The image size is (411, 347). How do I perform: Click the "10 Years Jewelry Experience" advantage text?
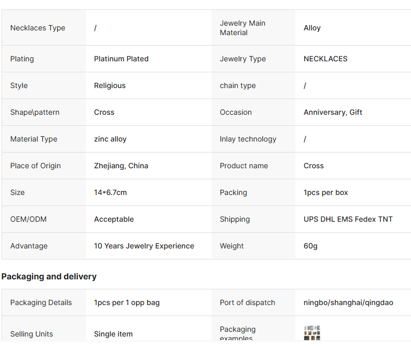tap(144, 246)
